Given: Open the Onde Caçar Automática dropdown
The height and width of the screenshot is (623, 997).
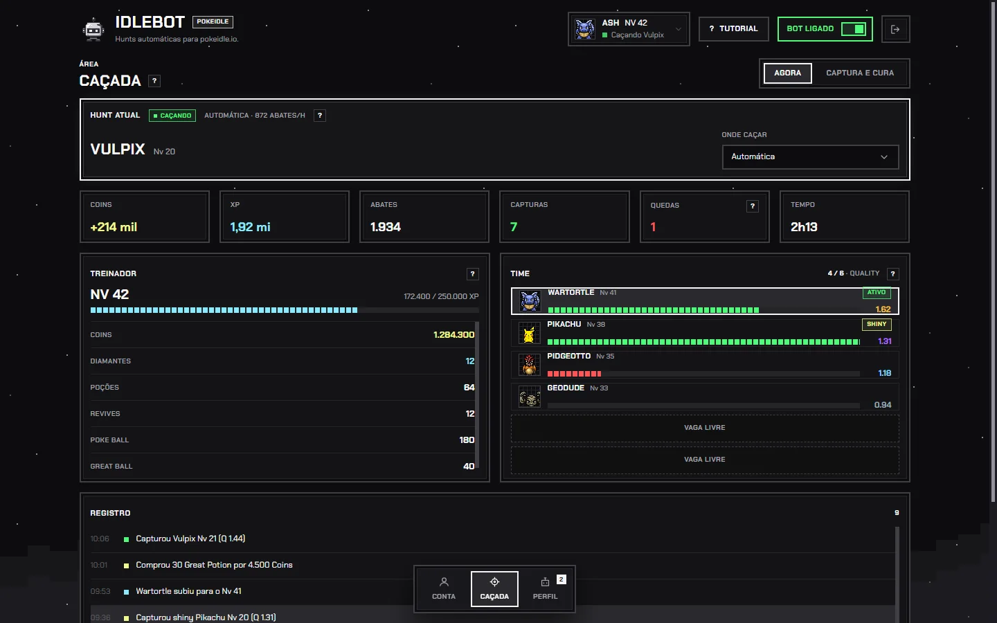Looking at the screenshot, I should [810, 157].
